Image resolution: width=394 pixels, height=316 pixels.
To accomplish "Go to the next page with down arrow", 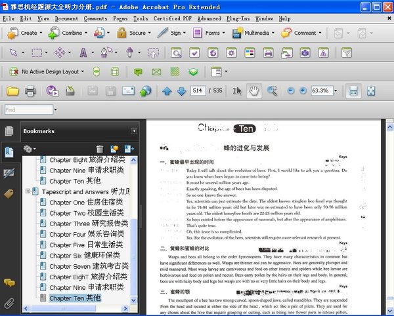I will point(181,91).
